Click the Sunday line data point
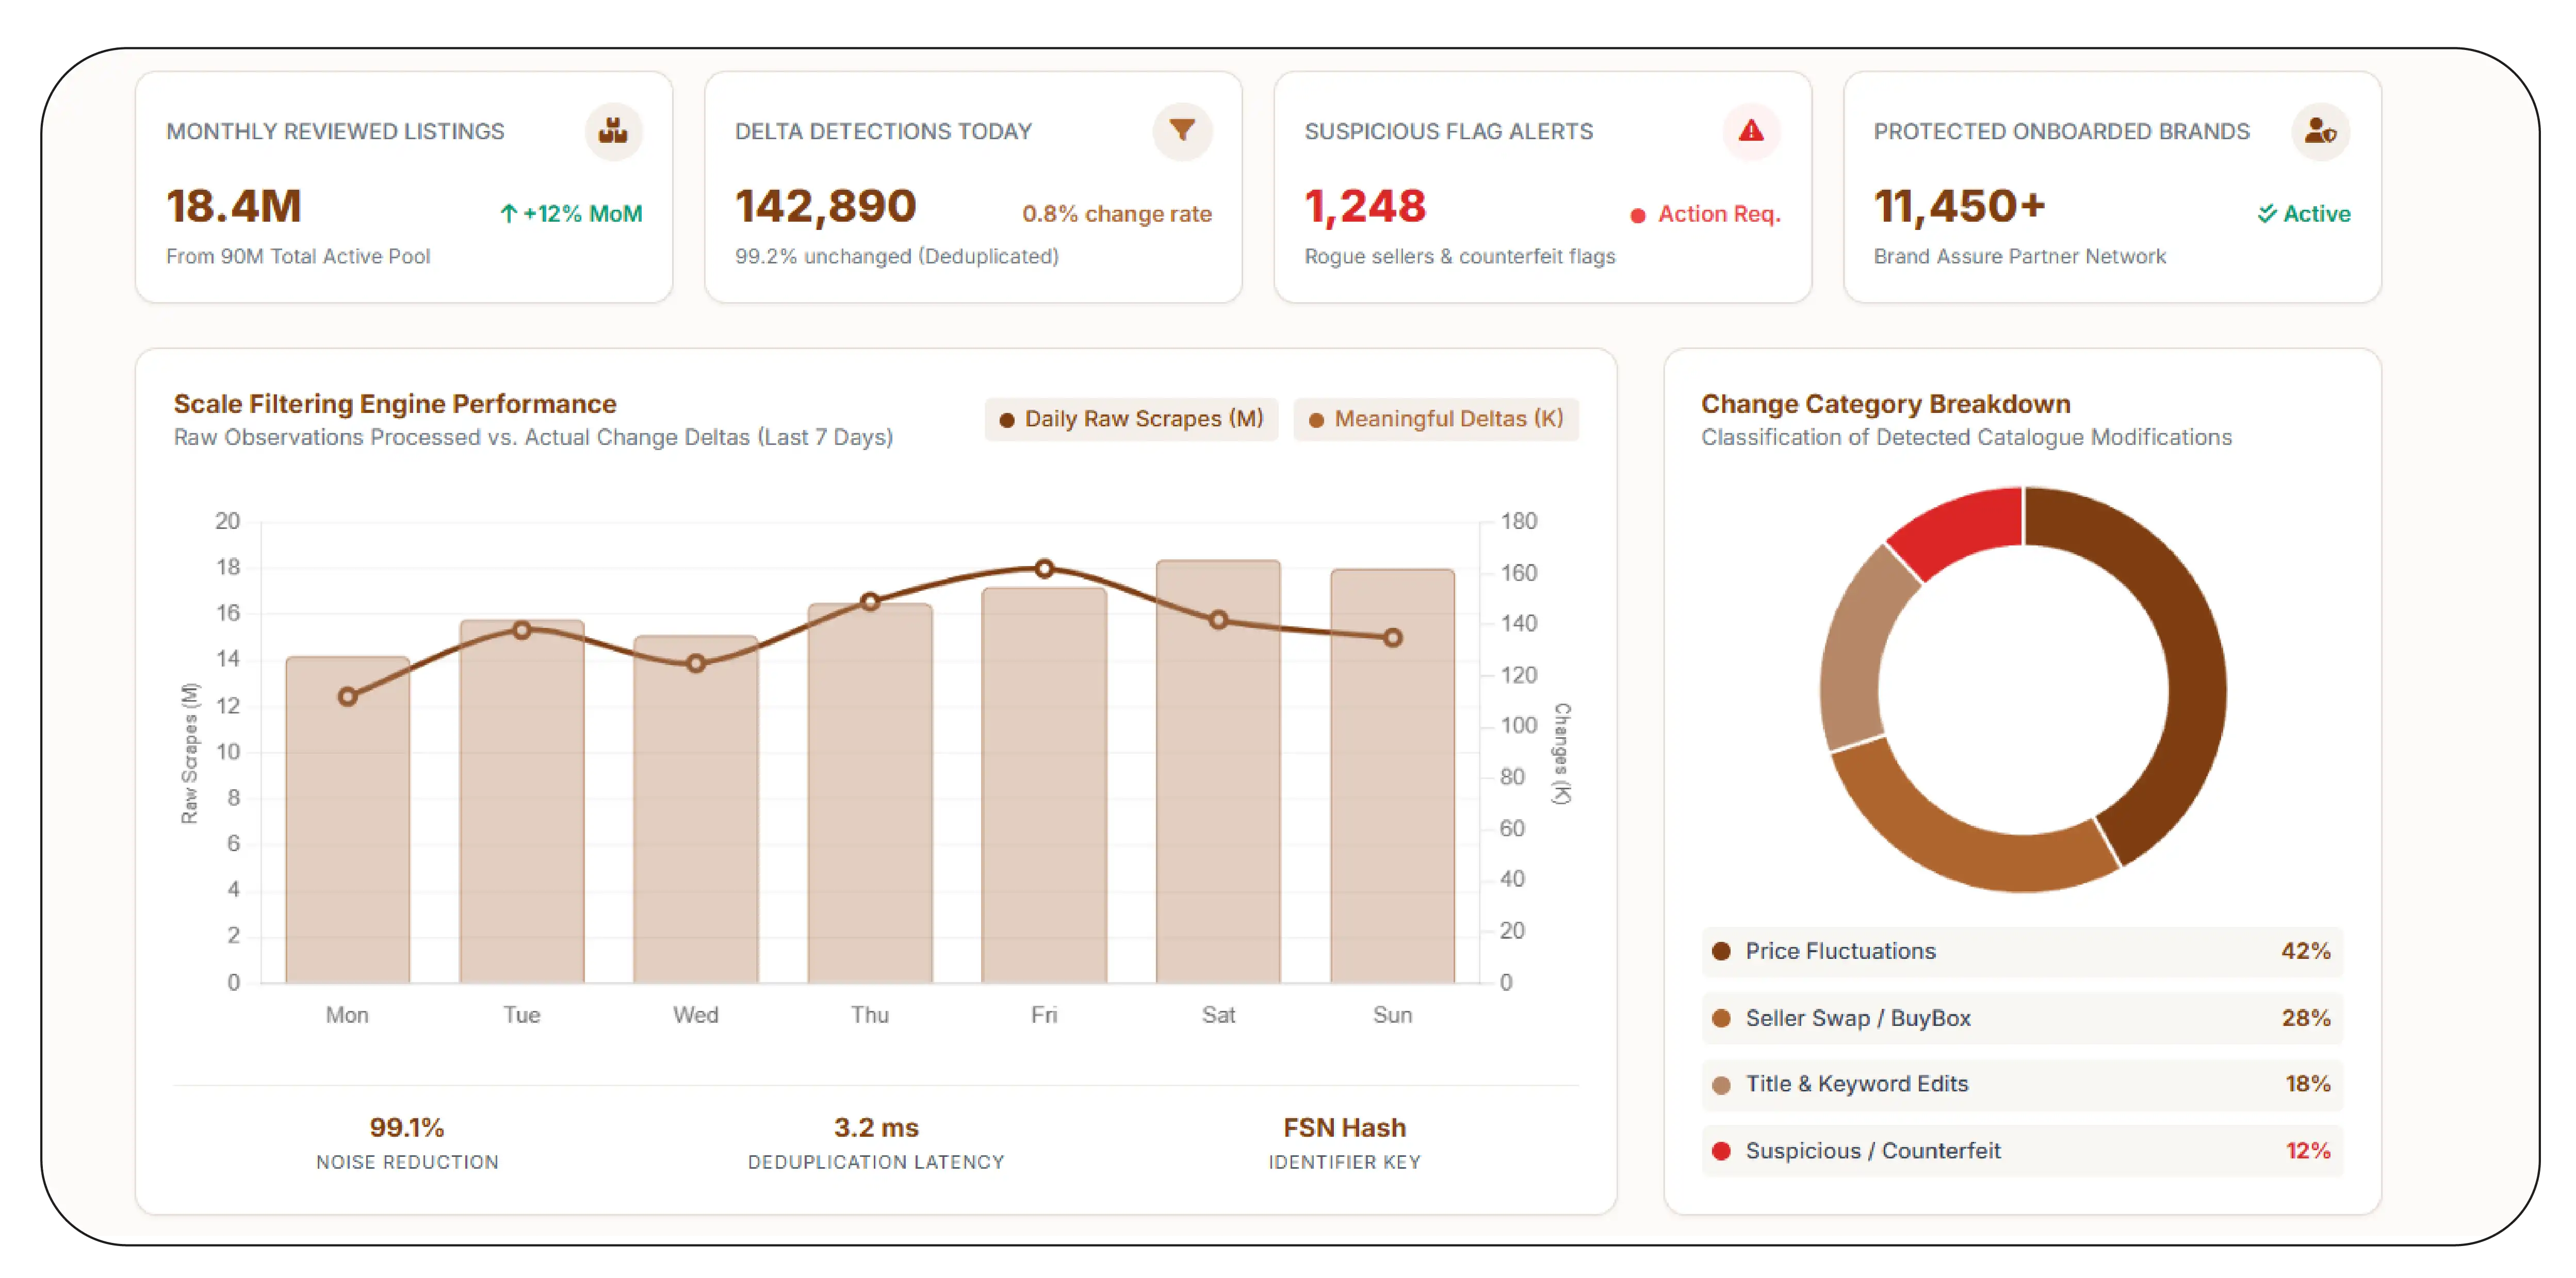2576x1278 pixels. click(1392, 638)
